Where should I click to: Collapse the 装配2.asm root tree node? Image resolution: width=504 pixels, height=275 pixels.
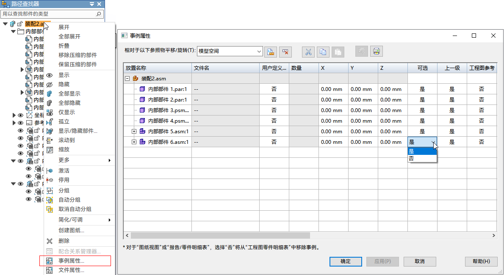pyautogui.click(x=5, y=24)
